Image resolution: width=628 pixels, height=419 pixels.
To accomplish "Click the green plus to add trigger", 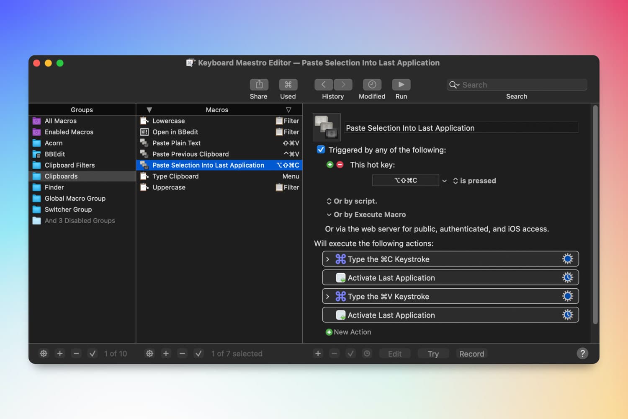I will coord(330,165).
